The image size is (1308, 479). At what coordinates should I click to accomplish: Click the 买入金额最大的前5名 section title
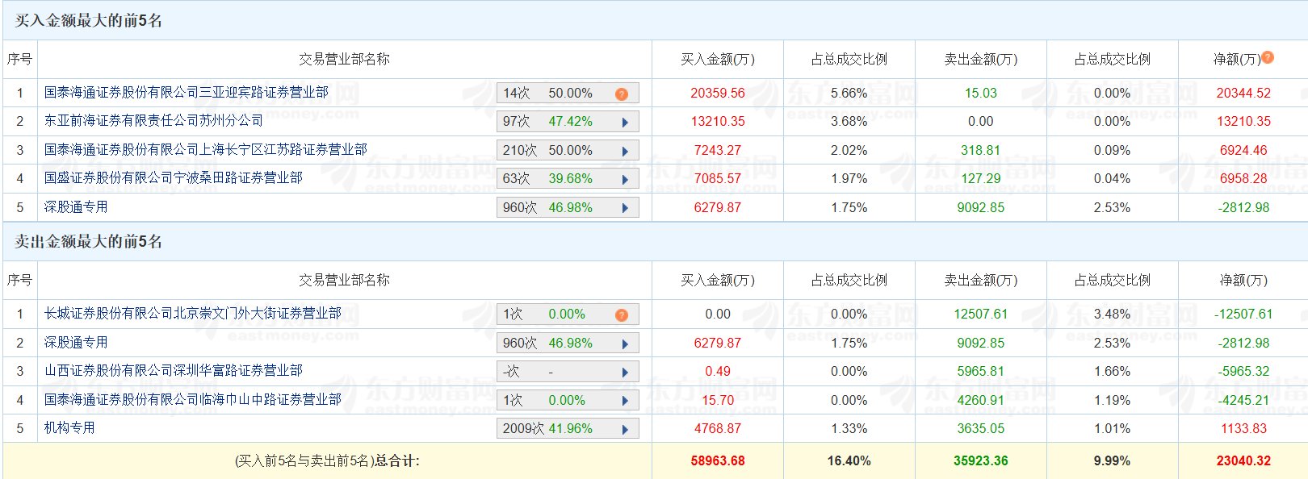(89, 21)
